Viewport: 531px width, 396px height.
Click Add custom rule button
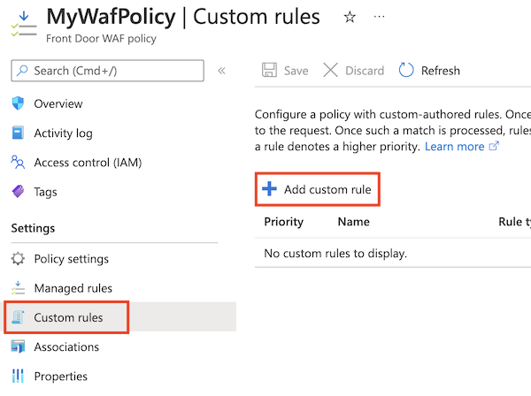318,189
